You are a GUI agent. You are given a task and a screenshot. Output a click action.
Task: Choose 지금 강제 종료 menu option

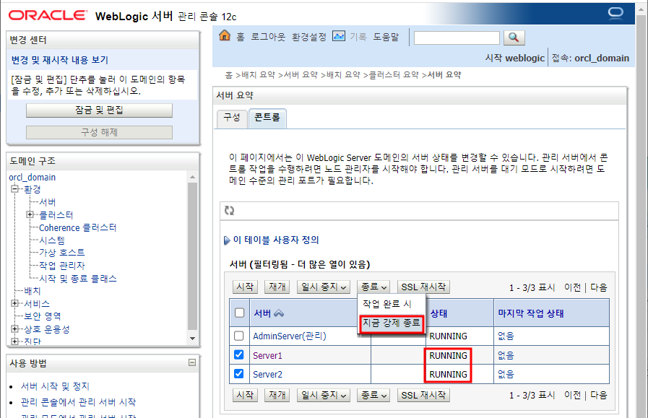[392, 323]
